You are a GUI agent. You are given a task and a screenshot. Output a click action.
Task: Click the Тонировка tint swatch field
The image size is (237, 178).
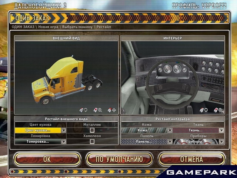click(x=38, y=142)
